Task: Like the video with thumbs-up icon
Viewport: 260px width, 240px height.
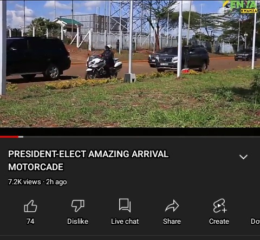Action: pyautogui.click(x=30, y=206)
